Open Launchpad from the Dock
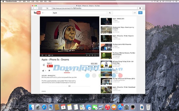This screenshot has height=111, width=179. pyautogui.click(x=38, y=107)
